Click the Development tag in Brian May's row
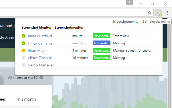This screenshot has height=108, width=172. pos(102,50)
